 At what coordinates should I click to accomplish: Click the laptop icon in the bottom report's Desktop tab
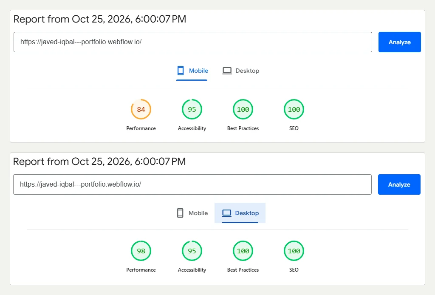point(227,213)
